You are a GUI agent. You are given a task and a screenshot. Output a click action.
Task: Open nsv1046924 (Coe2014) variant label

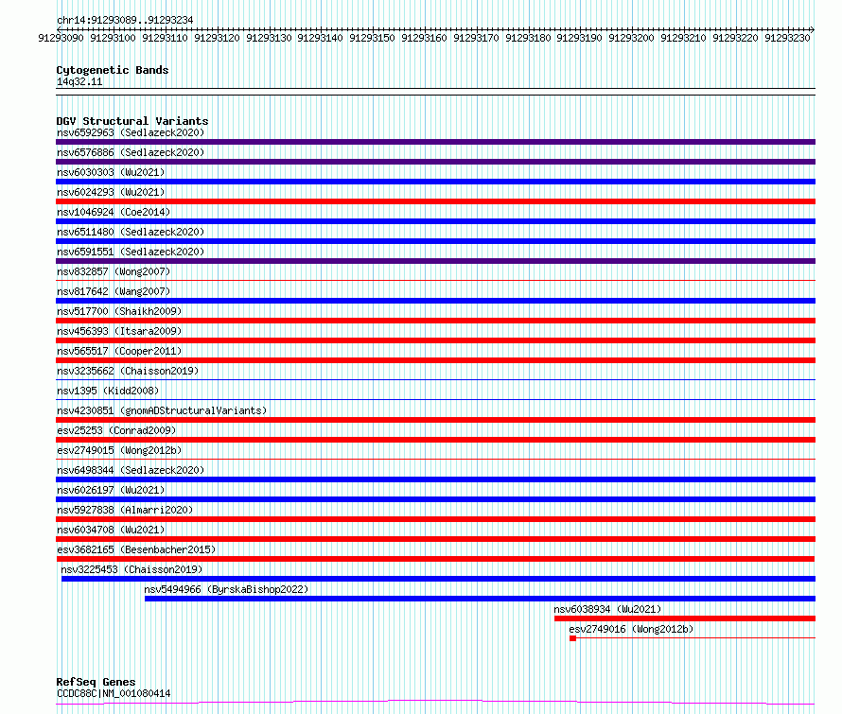tap(114, 212)
